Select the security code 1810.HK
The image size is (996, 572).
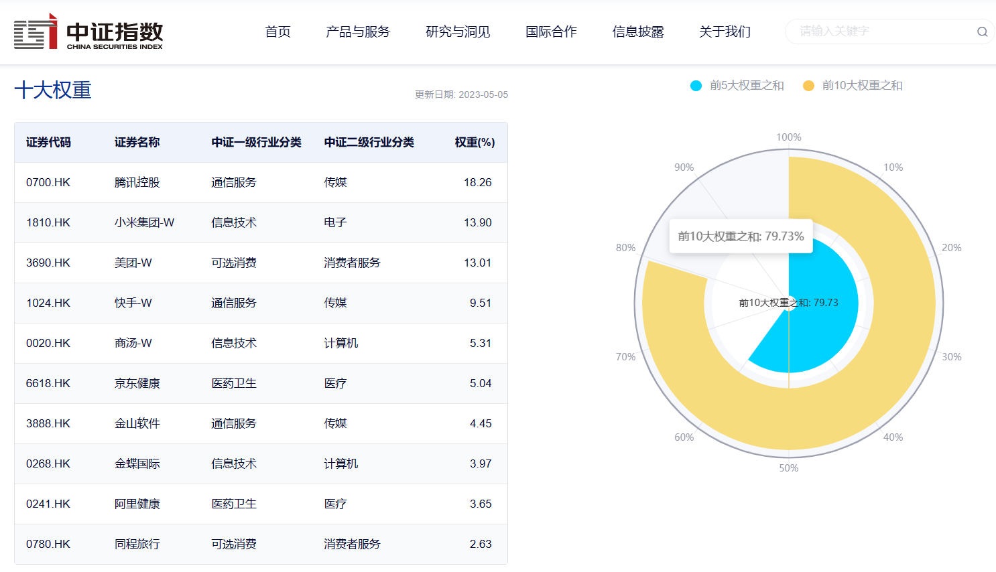tap(48, 222)
